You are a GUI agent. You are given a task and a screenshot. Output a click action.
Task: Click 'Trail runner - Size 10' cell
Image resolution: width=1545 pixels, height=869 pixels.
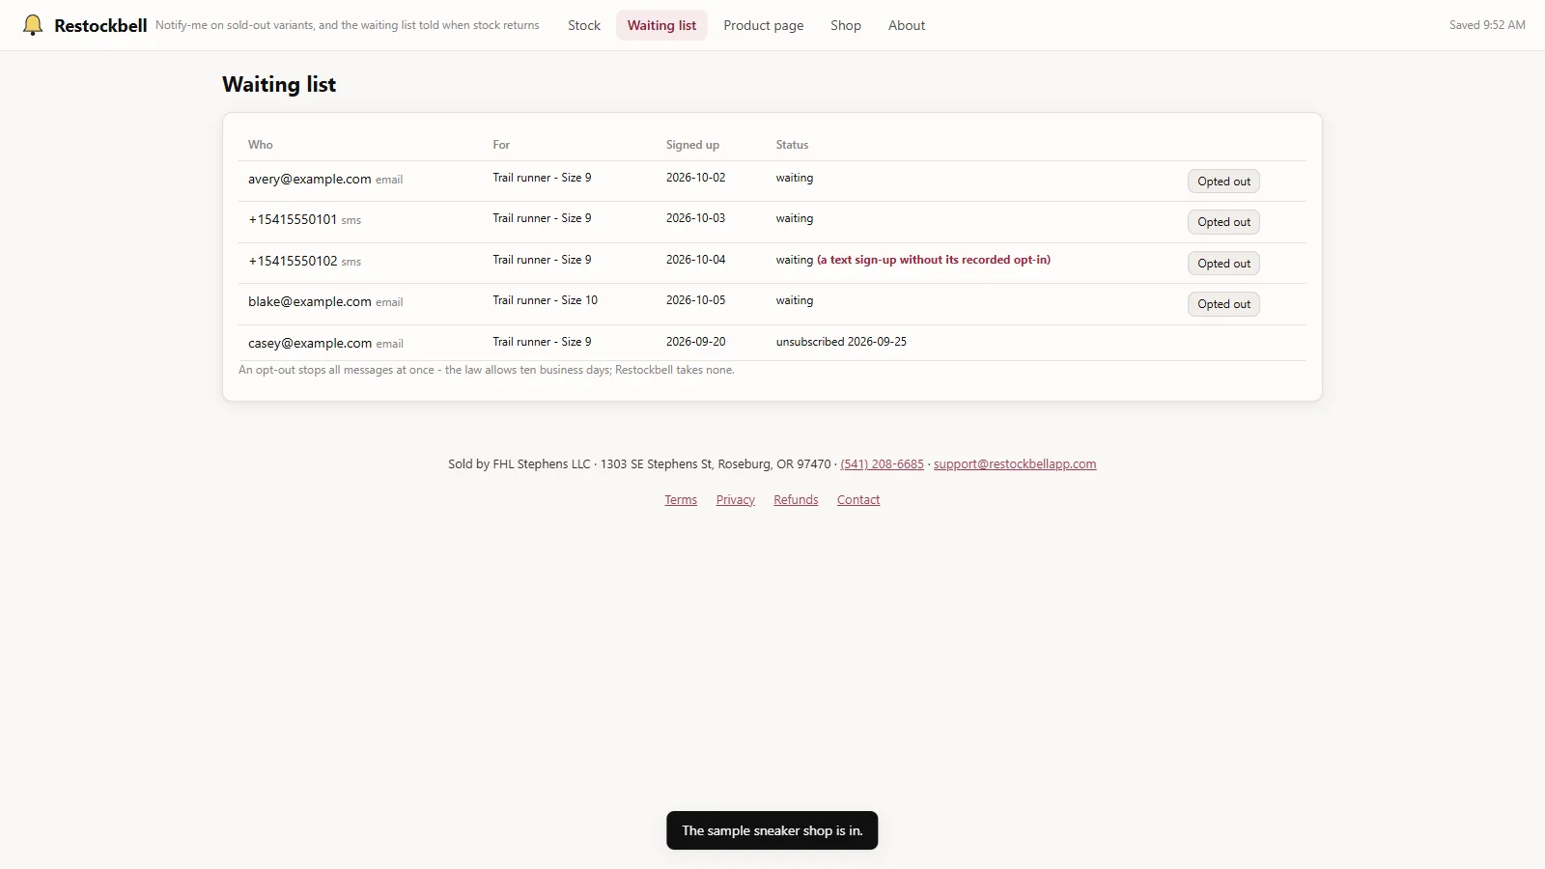(545, 300)
